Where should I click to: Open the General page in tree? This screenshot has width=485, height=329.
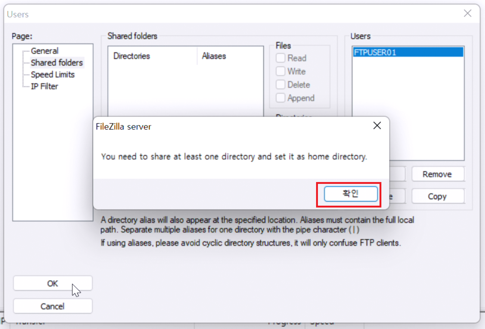point(45,51)
